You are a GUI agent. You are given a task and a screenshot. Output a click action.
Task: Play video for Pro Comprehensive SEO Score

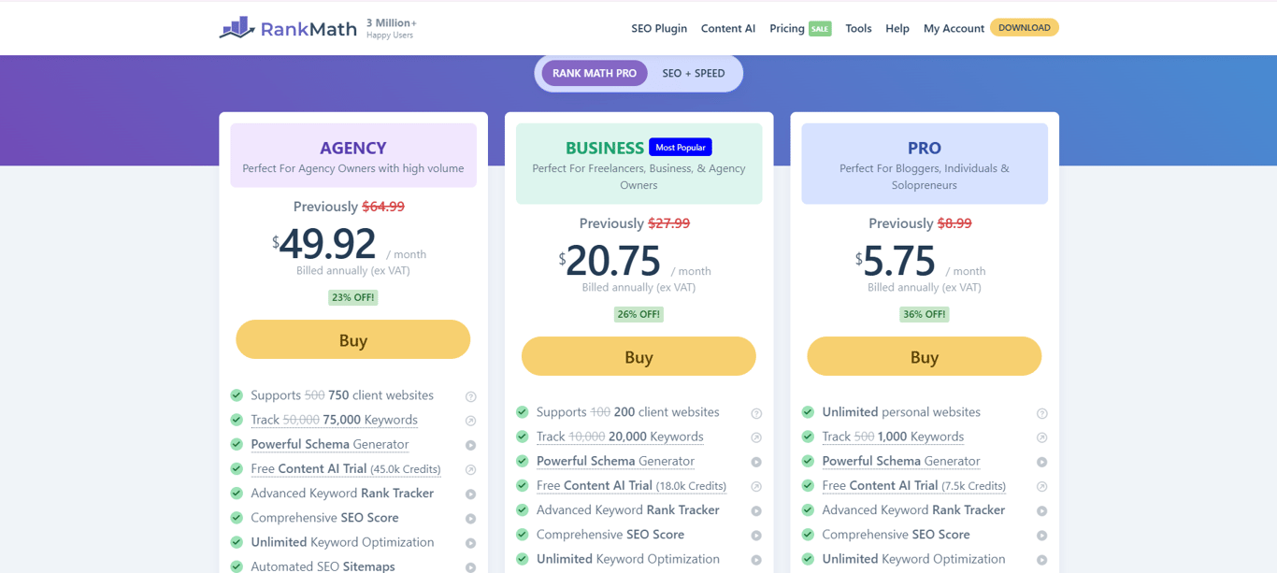pyautogui.click(x=1042, y=536)
